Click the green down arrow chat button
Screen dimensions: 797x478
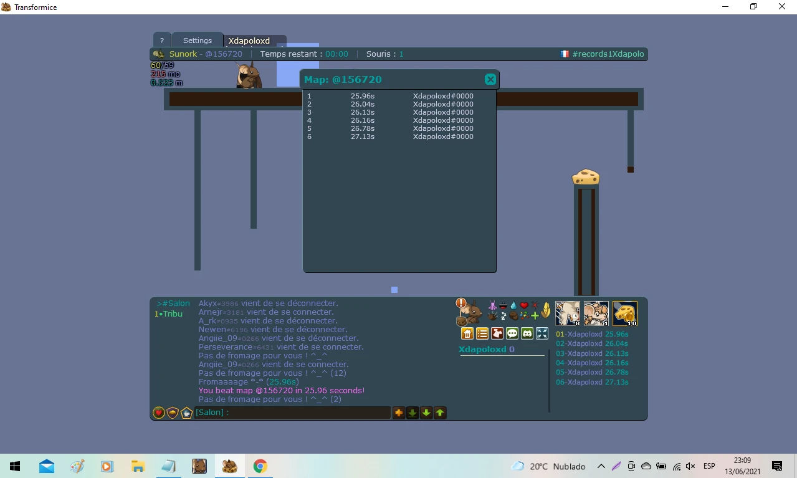point(426,413)
